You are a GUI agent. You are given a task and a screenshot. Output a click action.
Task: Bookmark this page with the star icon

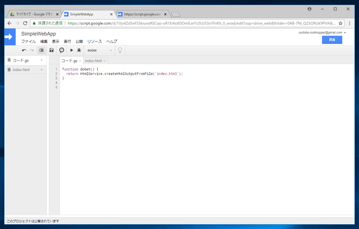pyautogui.click(x=341, y=23)
